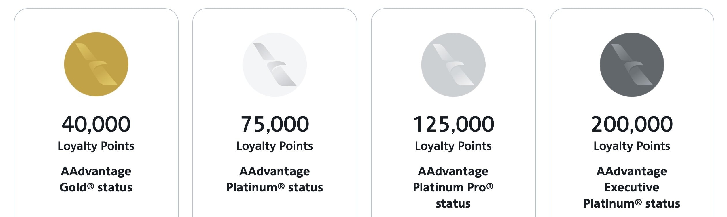
Task: Click the AAdvantage Platinum Pro status label
Action: point(453,187)
